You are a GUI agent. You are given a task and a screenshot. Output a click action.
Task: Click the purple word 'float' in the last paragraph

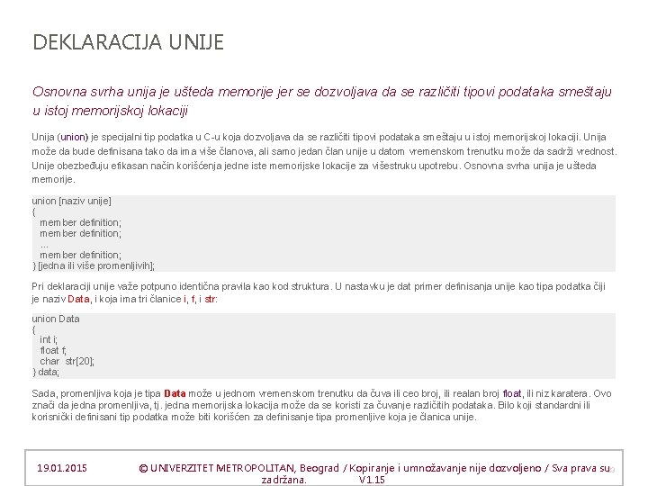pos(512,394)
